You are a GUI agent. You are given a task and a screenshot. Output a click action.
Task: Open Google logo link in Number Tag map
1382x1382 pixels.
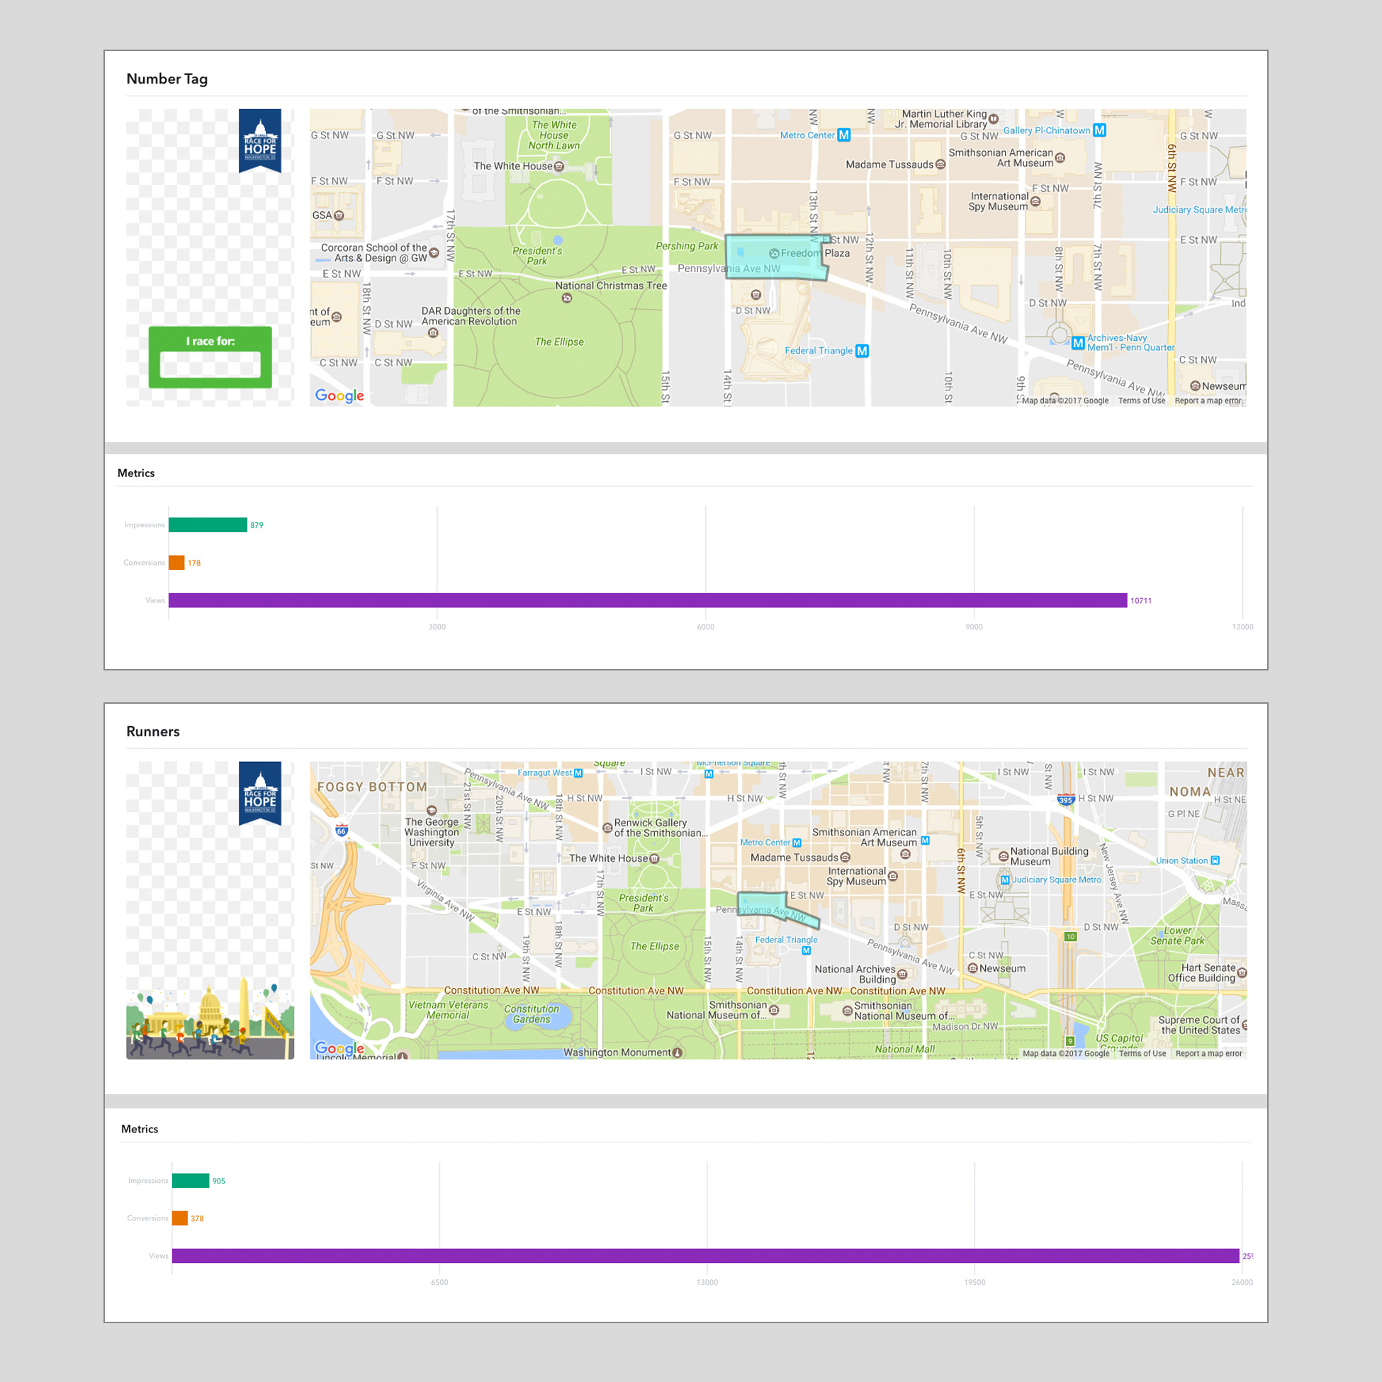[x=339, y=395]
